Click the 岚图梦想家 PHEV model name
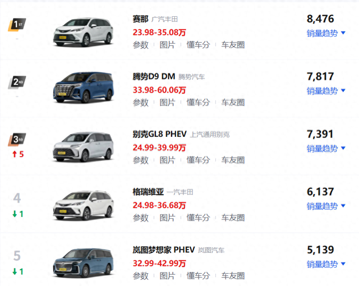Screen dimensions: 359x286 [164, 250]
